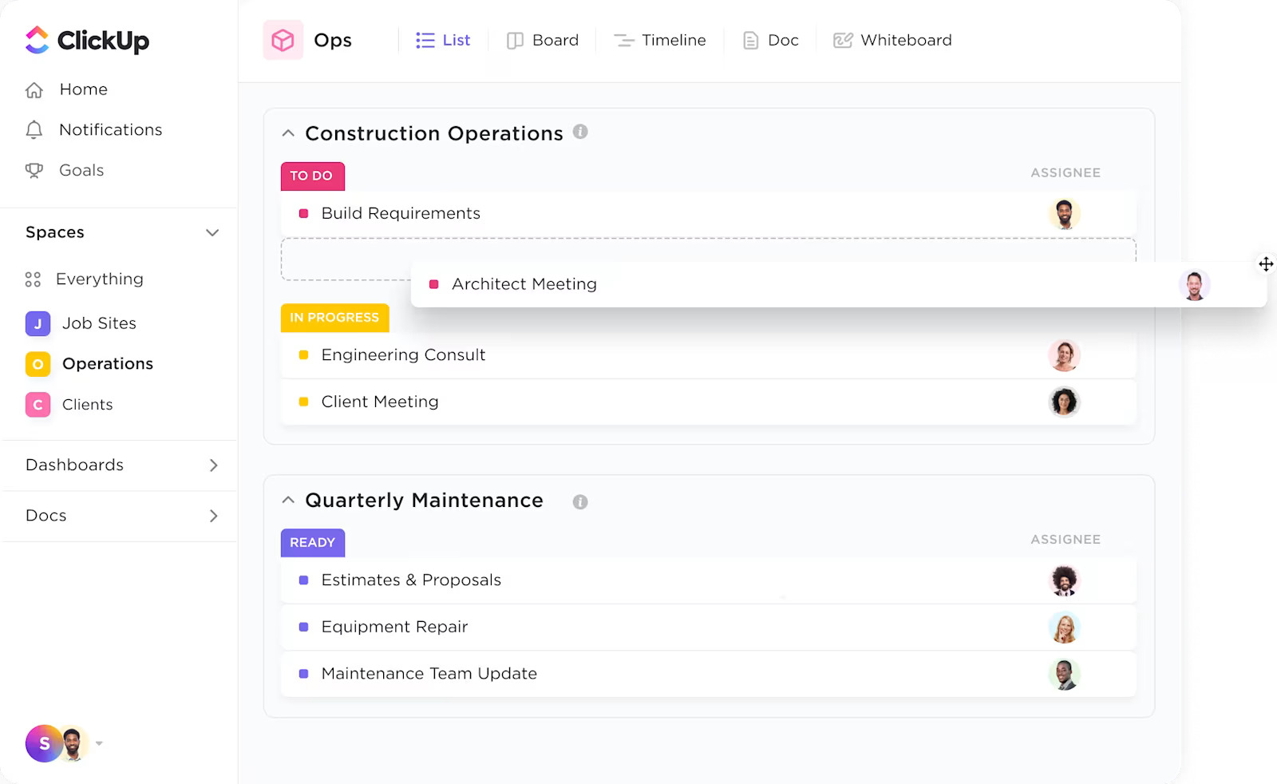Click the Ops pink cube icon

[x=283, y=40]
